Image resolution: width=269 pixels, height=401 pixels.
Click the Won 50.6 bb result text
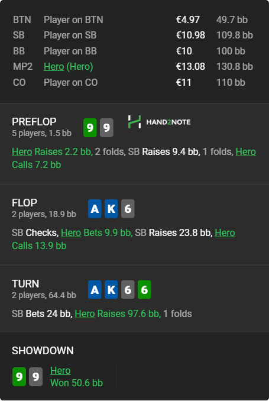pos(76,383)
